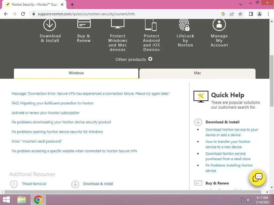
Task: Open FAQ about migrating BullGuard protection
Action: tap(52, 103)
